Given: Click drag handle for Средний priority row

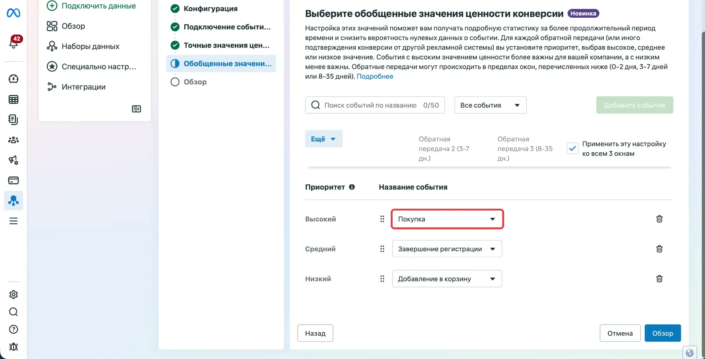Looking at the screenshot, I should 382,249.
